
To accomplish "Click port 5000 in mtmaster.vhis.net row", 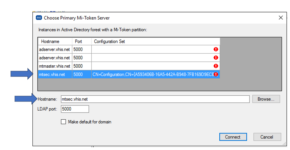I will 82,66.
